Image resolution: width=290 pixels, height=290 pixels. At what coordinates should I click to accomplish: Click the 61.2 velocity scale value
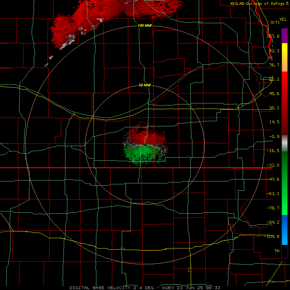(x=274, y=79)
